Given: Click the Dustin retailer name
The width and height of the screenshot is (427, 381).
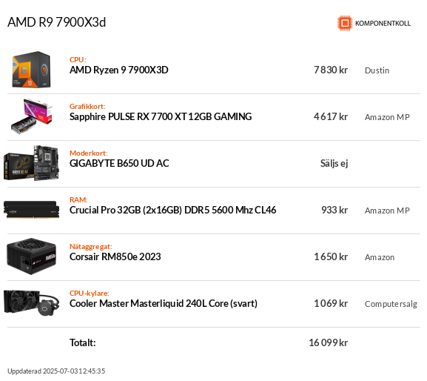Looking at the screenshot, I should coord(377,70).
